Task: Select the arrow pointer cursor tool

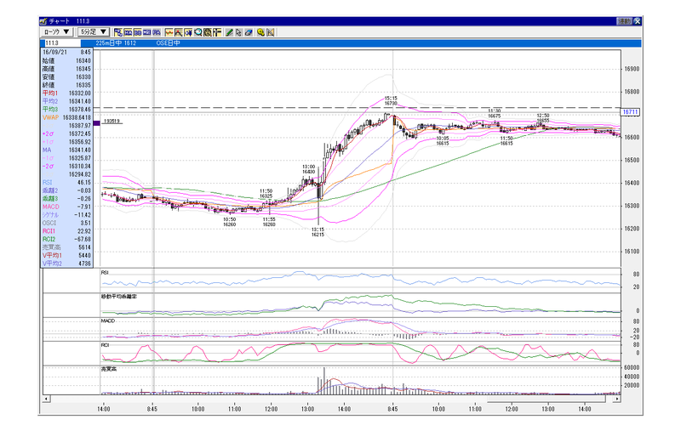Action: (238, 32)
